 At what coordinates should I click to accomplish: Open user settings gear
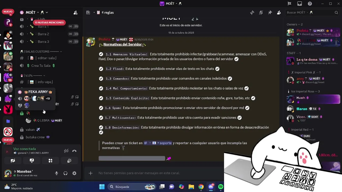pyautogui.click(x=74, y=173)
